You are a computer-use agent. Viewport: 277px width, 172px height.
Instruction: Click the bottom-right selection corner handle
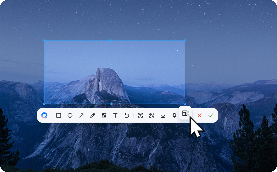point(185,104)
